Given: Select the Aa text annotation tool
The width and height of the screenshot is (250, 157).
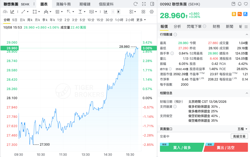Looking at the screenshot, I should pos(92,12).
